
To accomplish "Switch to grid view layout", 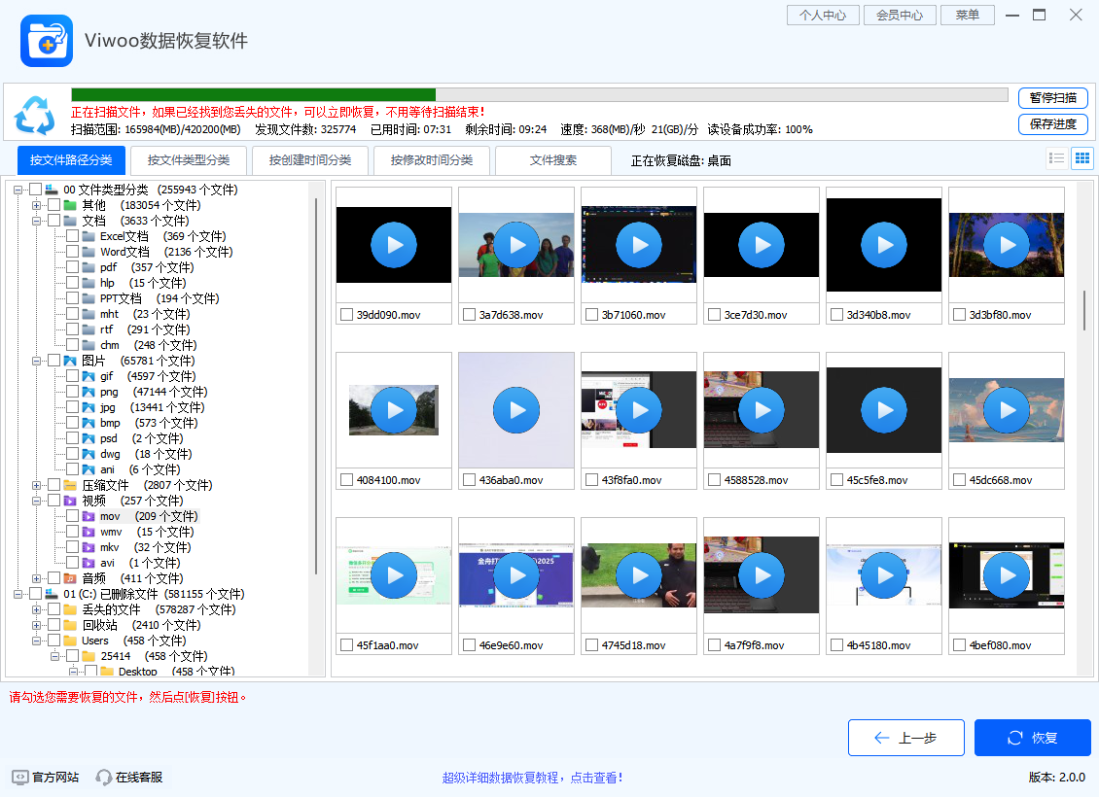I will pos(1081,157).
